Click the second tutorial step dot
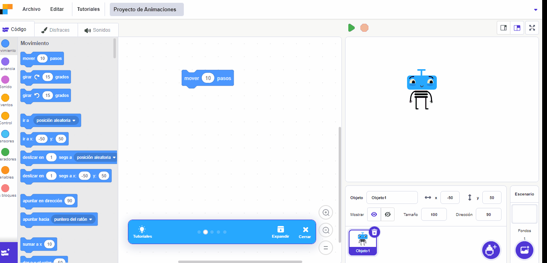Screen dimensions: 547x263 point(206,232)
